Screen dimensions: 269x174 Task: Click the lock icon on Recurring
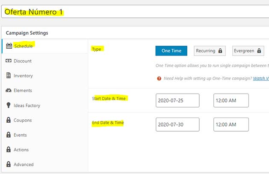[x=220, y=51]
